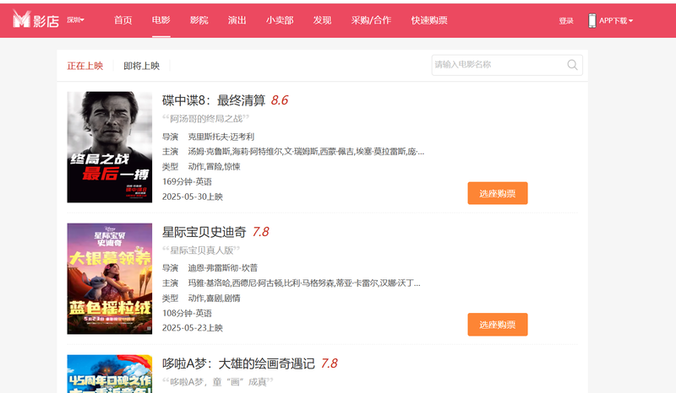Open the 哆啦A梦：大雄的绘画奇遇记 title link
Image resolution: width=676 pixels, height=393 pixels.
point(238,363)
